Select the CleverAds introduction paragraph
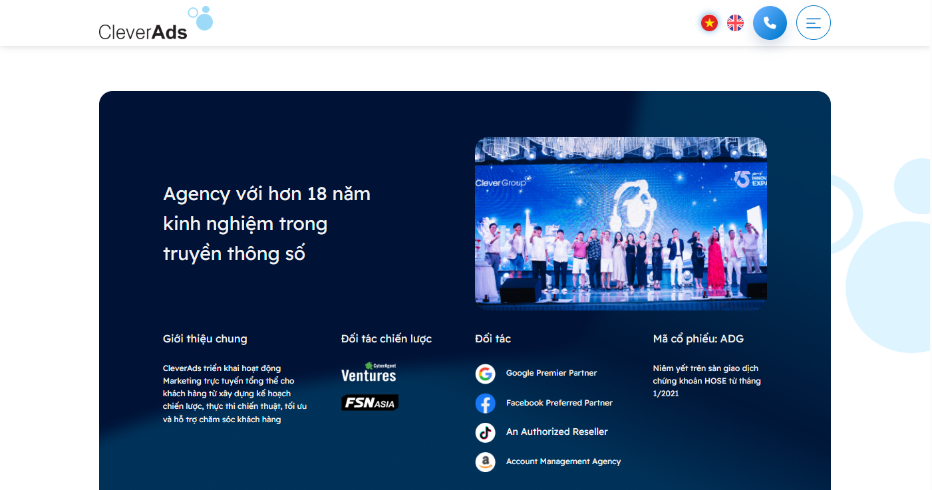Viewport: 932px width, 490px height. pyautogui.click(x=235, y=394)
